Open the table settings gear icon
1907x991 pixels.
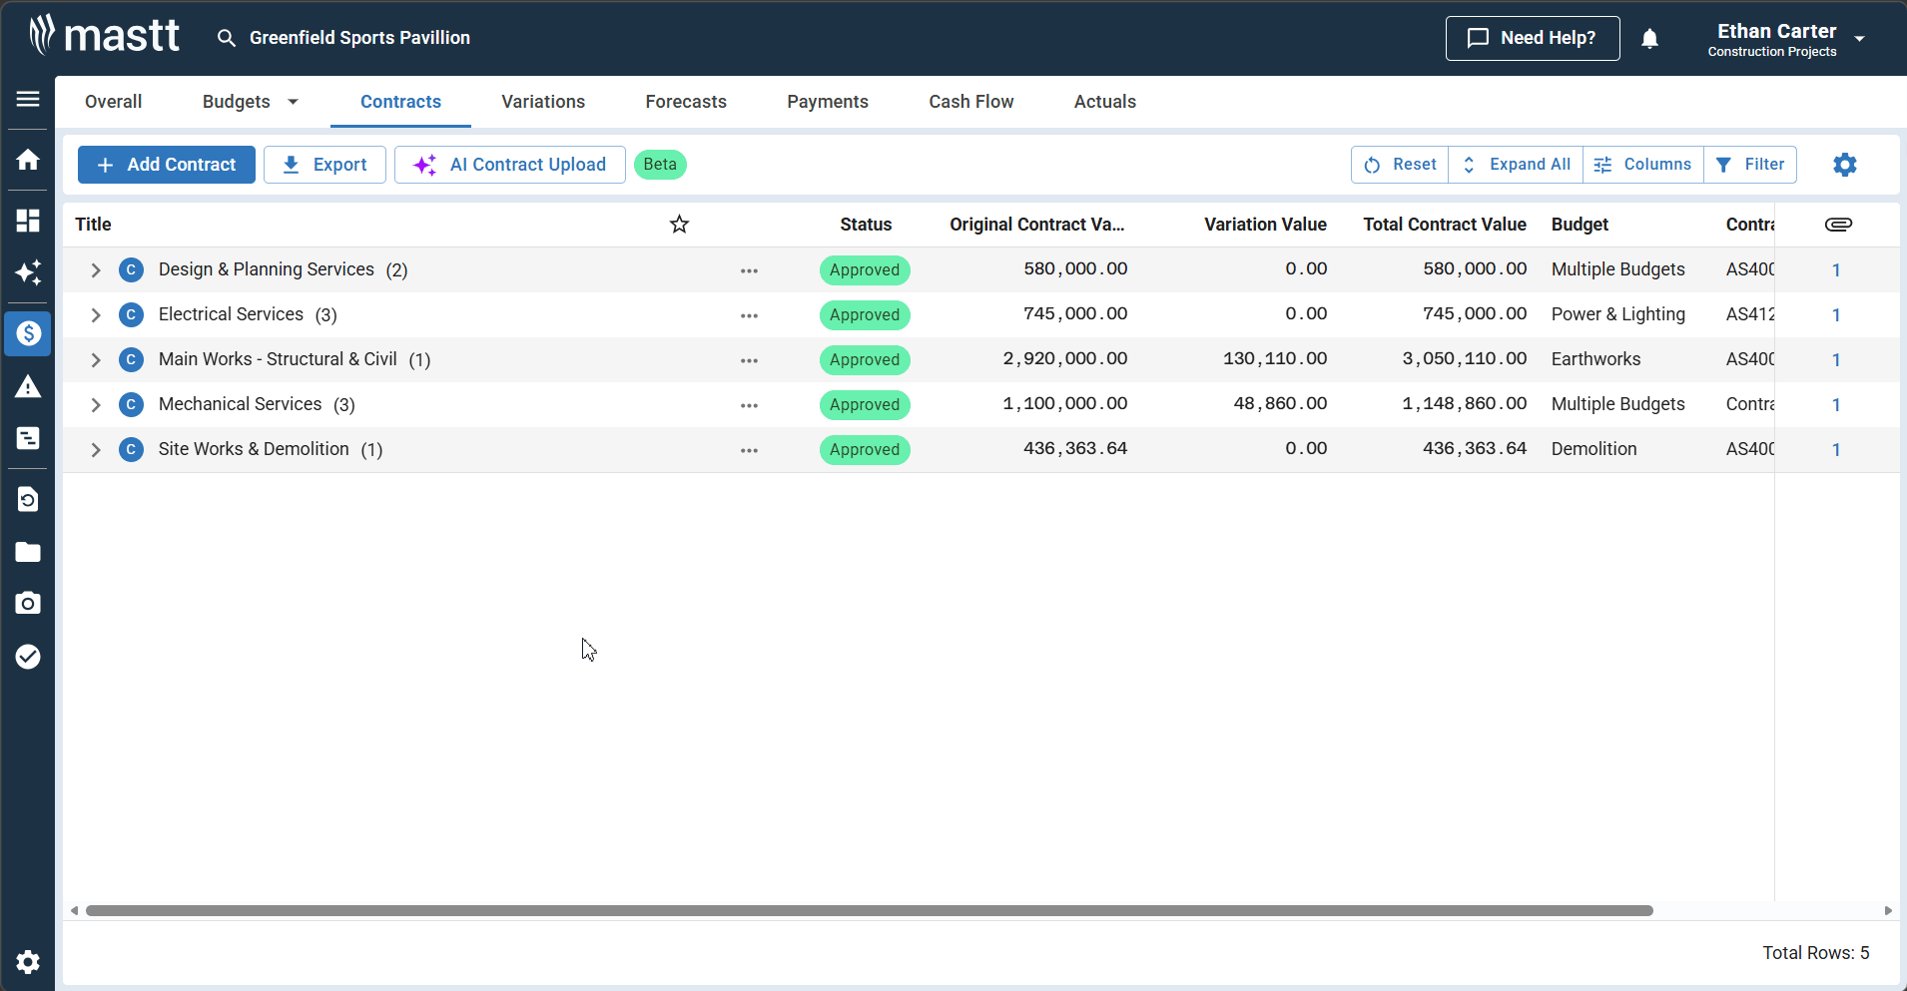point(1844,165)
